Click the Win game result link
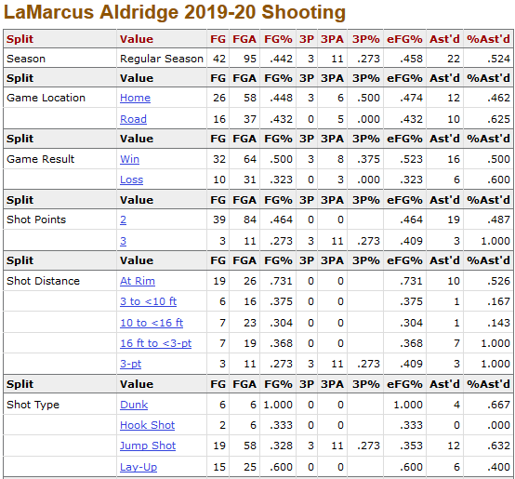The height and width of the screenshot is (479, 515). click(x=129, y=159)
